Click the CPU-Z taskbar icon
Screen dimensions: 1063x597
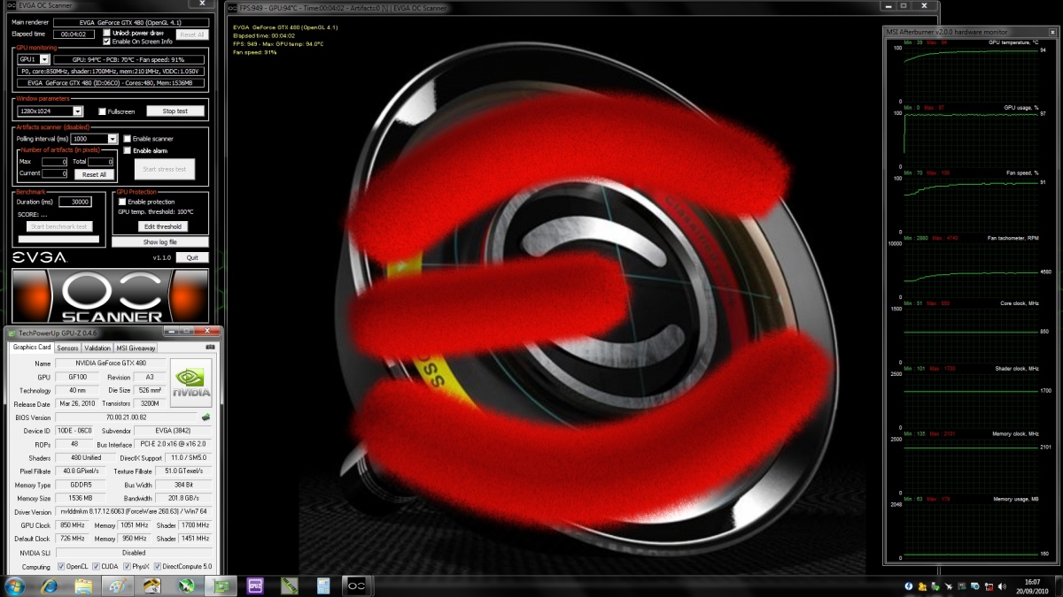pyautogui.click(x=254, y=586)
